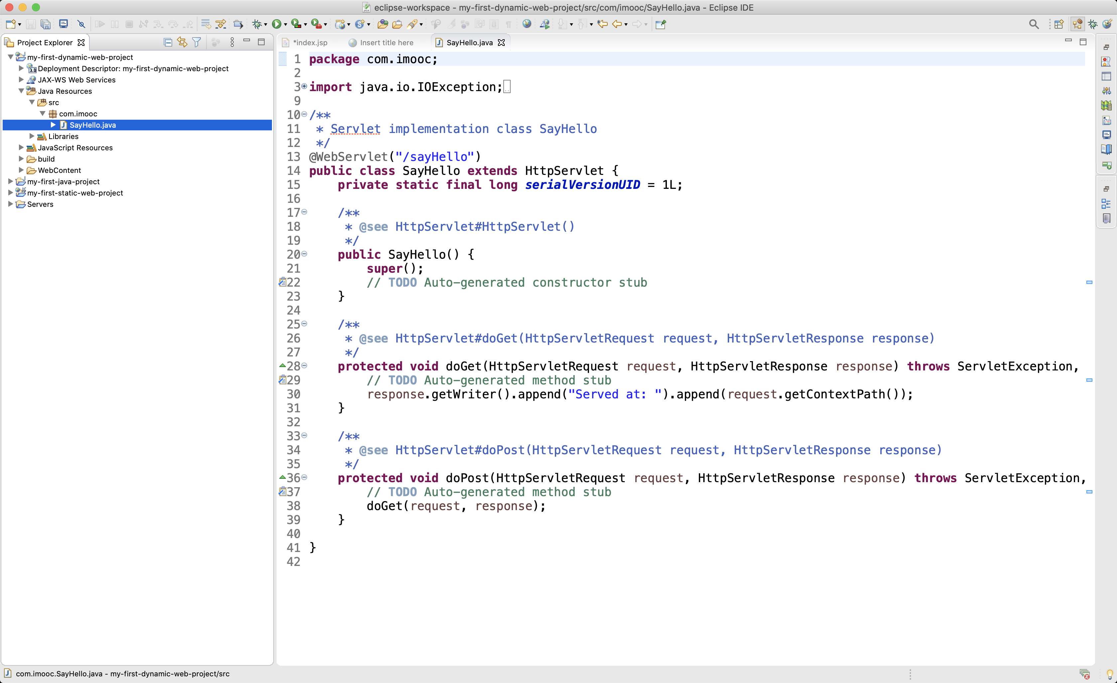Click the External Tools run icon
The height and width of the screenshot is (683, 1117).
point(316,24)
